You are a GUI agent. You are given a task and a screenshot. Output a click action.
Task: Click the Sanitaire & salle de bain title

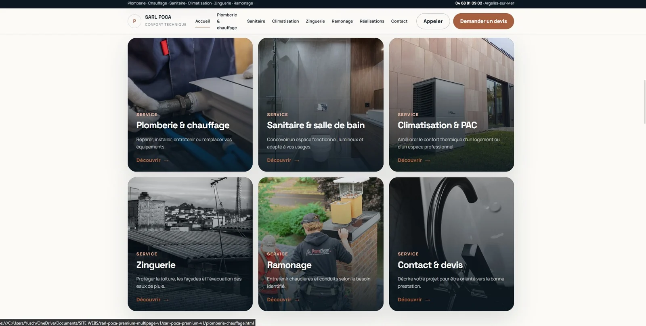[316, 125]
